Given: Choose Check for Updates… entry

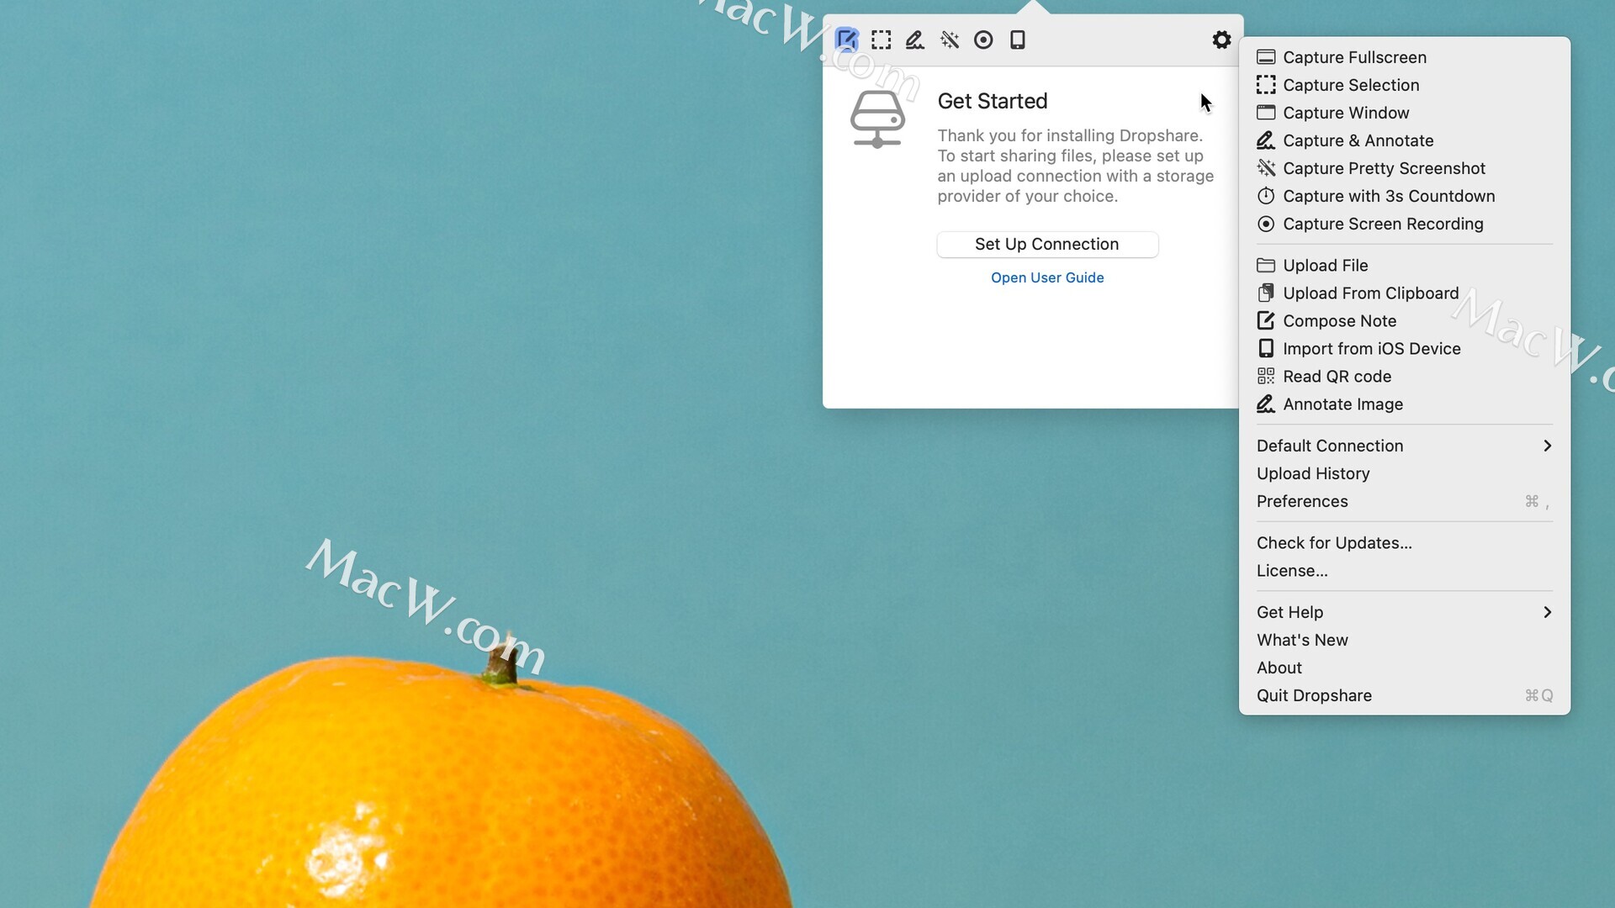Looking at the screenshot, I should [x=1405, y=542].
